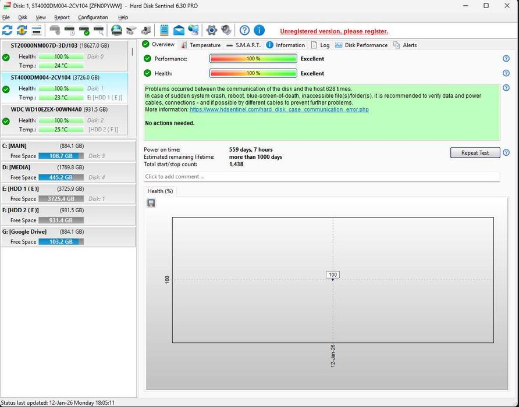This screenshot has width=519, height=407.
Task: Click the two gray drives toolbar icon
Action: pos(131,30)
